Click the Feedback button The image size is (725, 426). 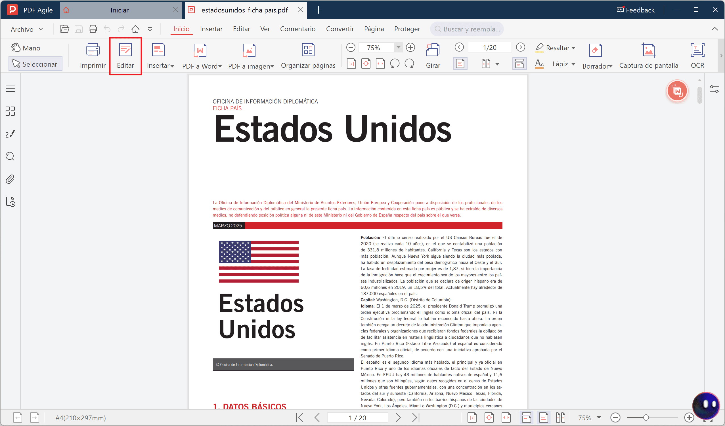point(636,10)
